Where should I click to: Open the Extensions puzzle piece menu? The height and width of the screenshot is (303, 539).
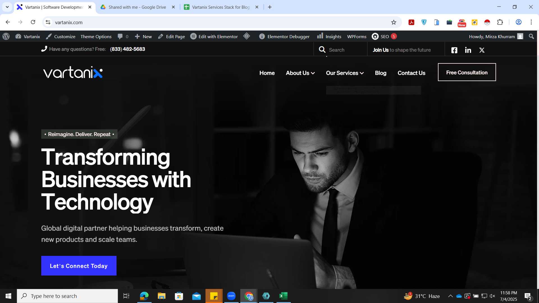500,22
